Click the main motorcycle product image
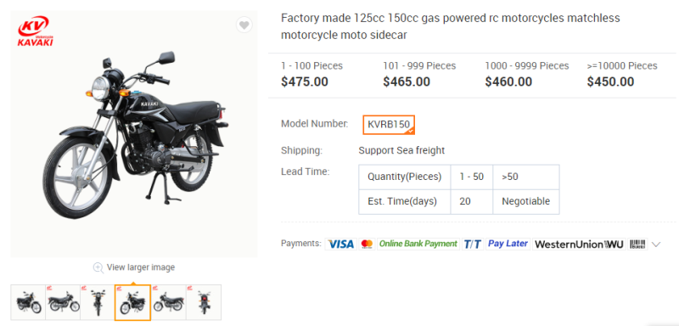679x326 pixels. pos(134,134)
